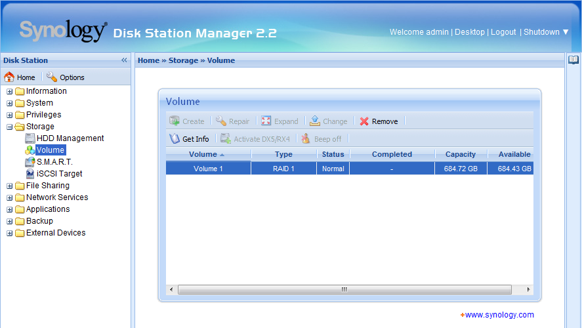Click the Logout link
Viewport: 582px width, 328px height.
(x=503, y=32)
